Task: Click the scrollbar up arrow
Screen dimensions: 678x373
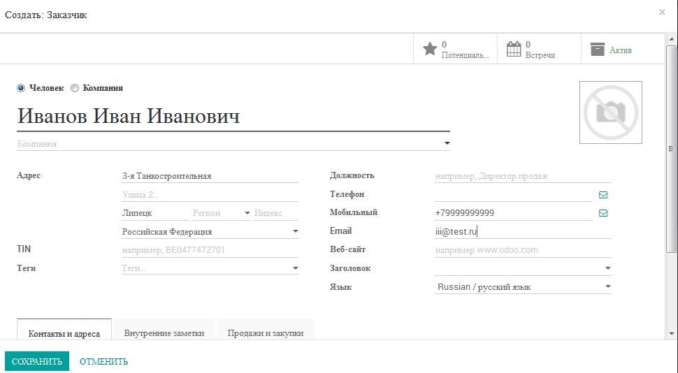Action: (x=672, y=39)
